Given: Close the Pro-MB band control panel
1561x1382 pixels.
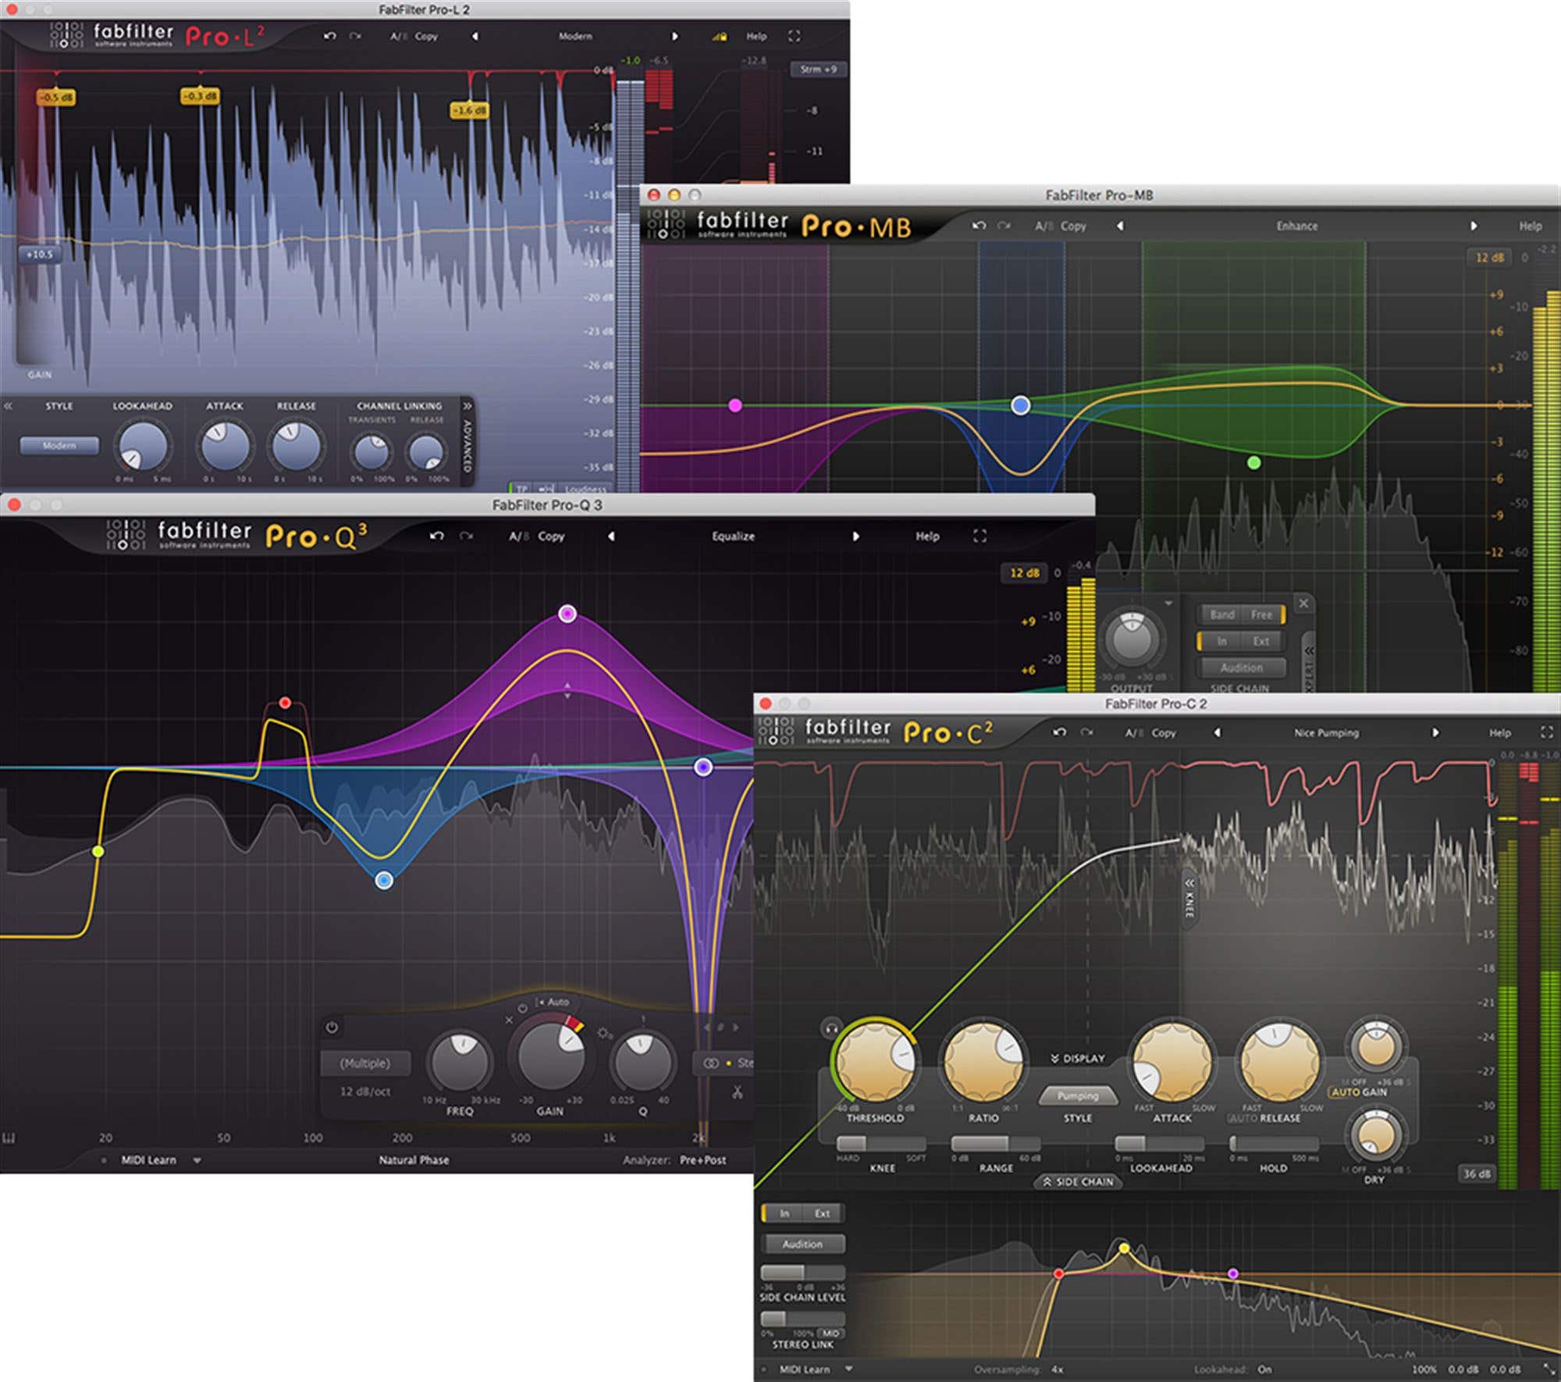Looking at the screenshot, I should click(x=1303, y=603).
